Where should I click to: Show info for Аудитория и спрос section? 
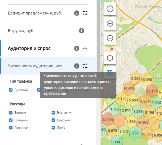(x=77, y=48)
